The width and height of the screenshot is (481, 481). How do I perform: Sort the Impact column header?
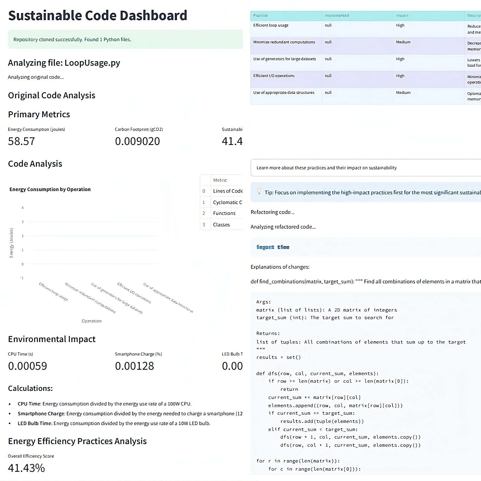(x=402, y=15)
